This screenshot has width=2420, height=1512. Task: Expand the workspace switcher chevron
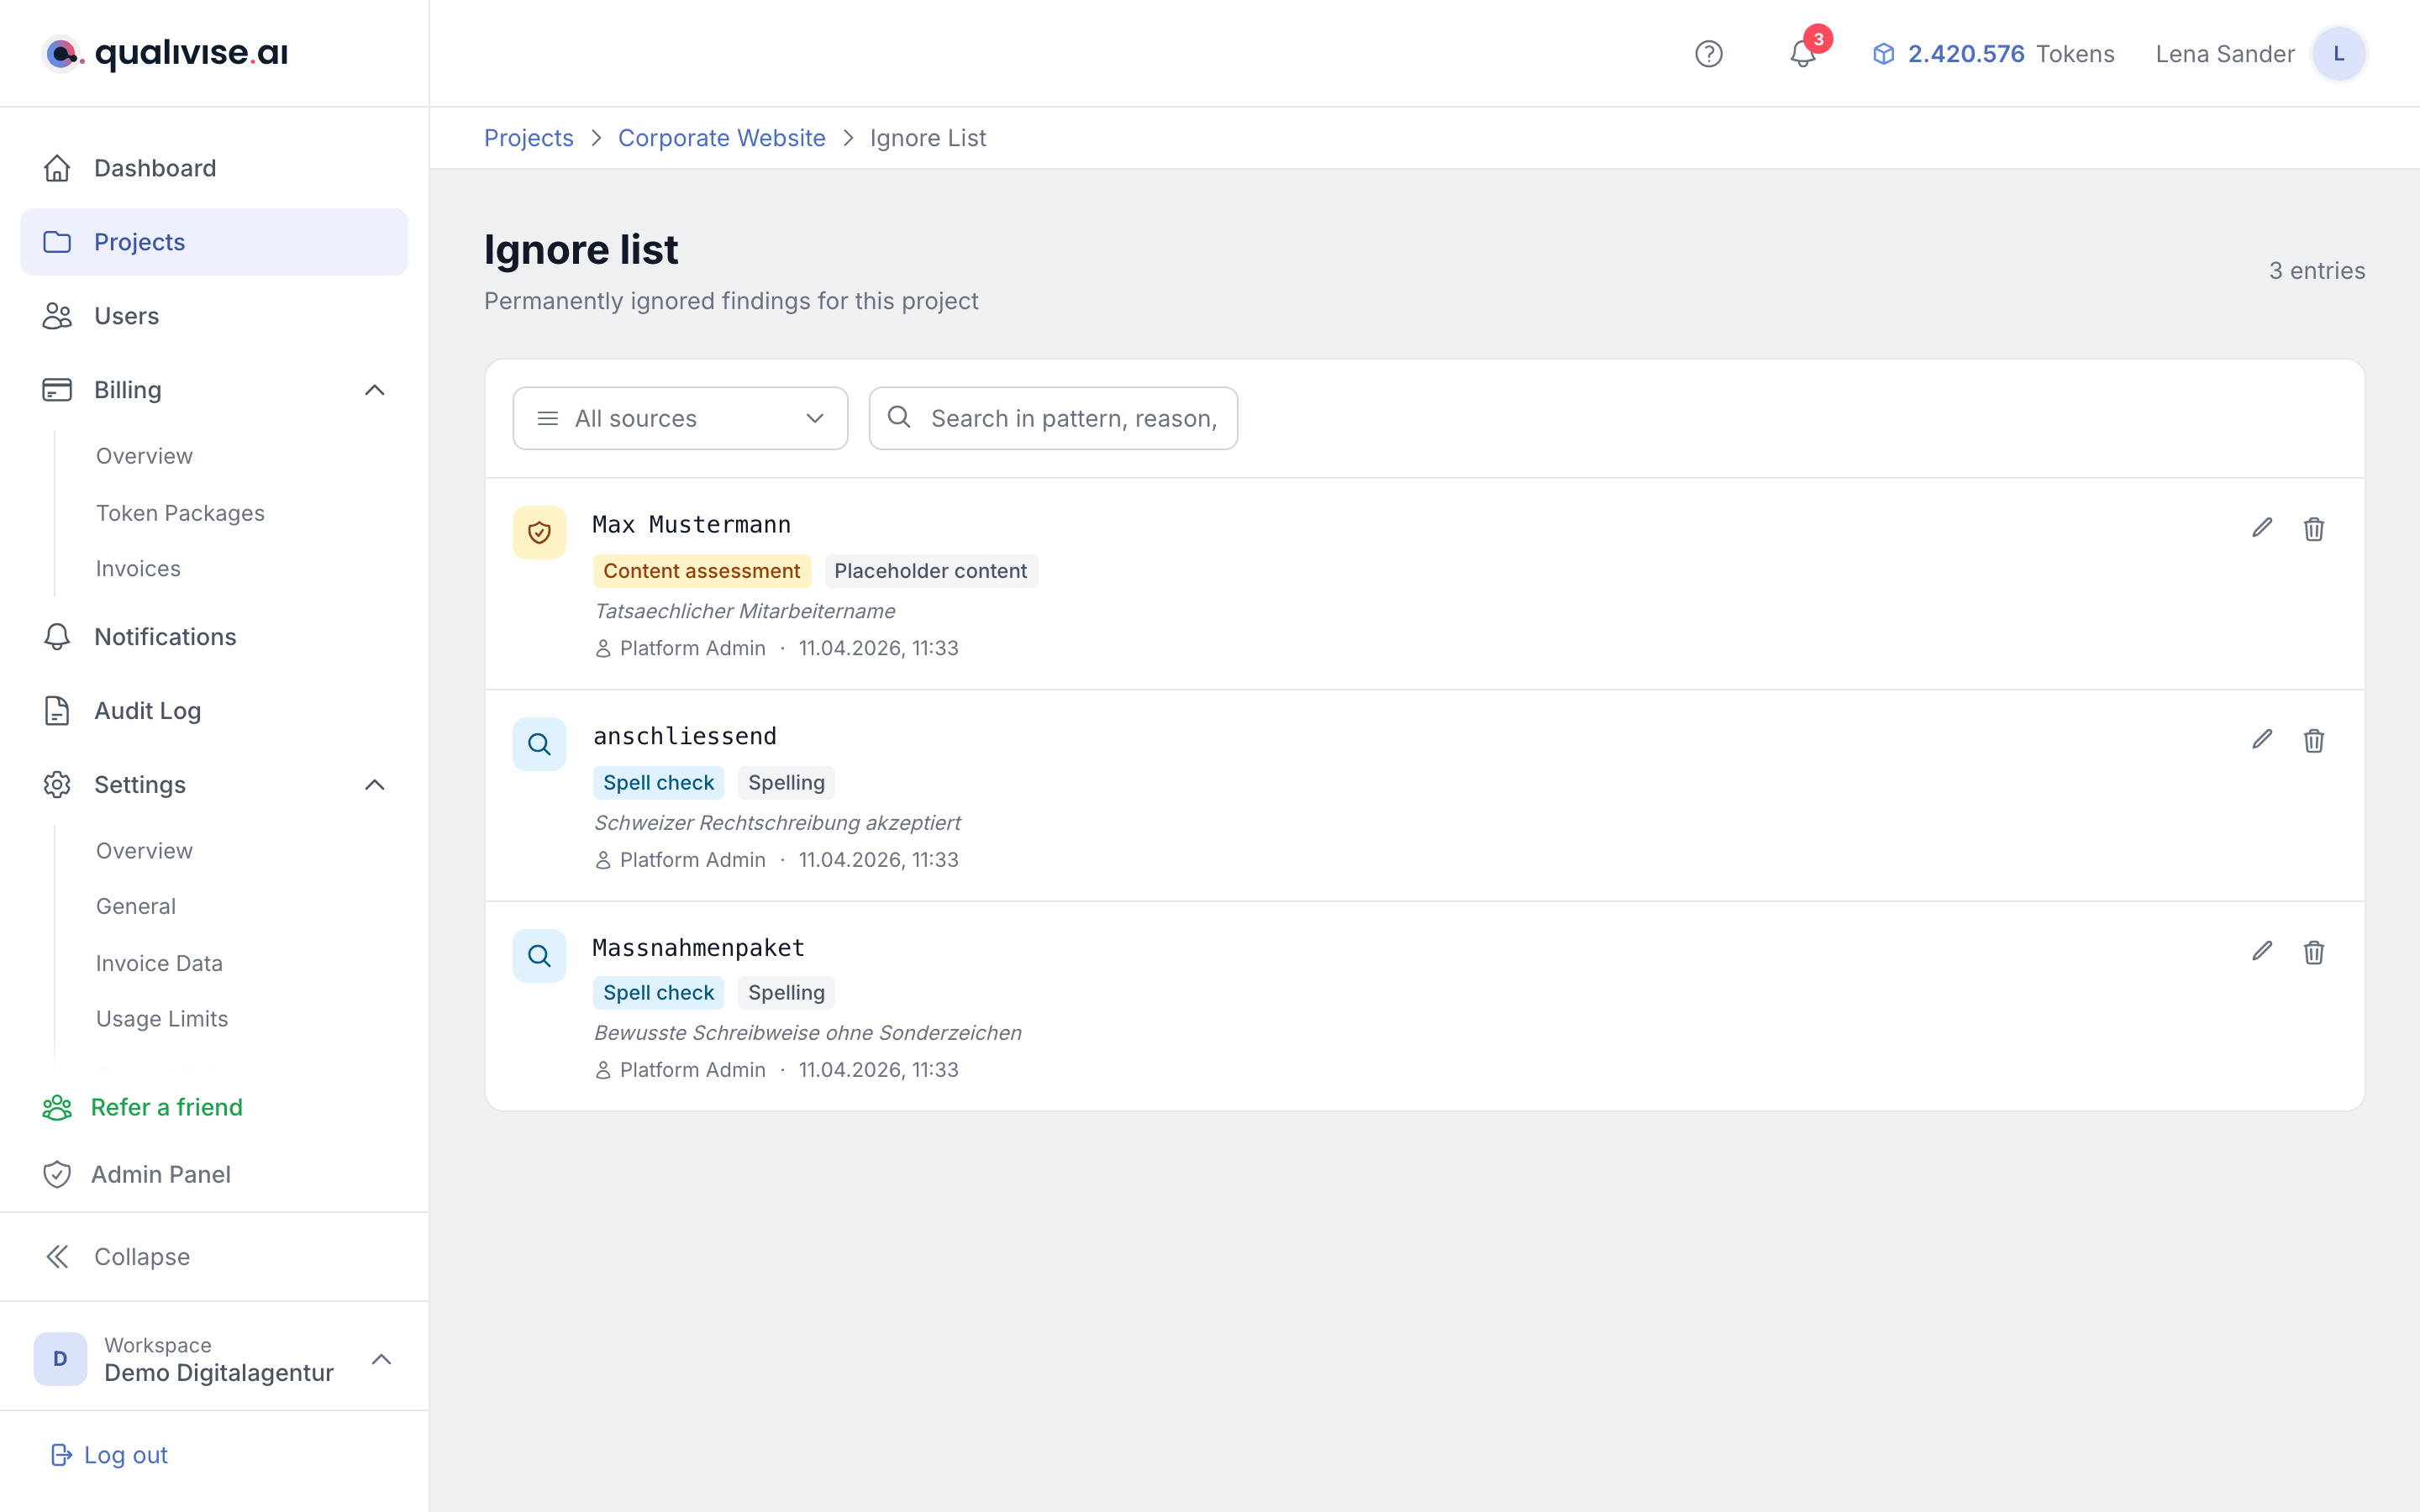click(381, 1358)
